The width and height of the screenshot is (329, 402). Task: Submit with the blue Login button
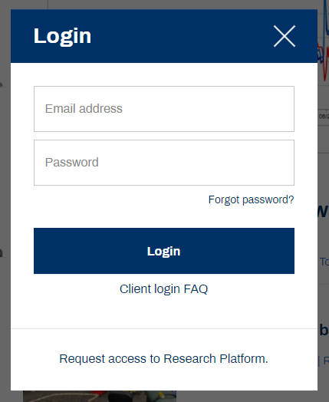tap(164, 251)
